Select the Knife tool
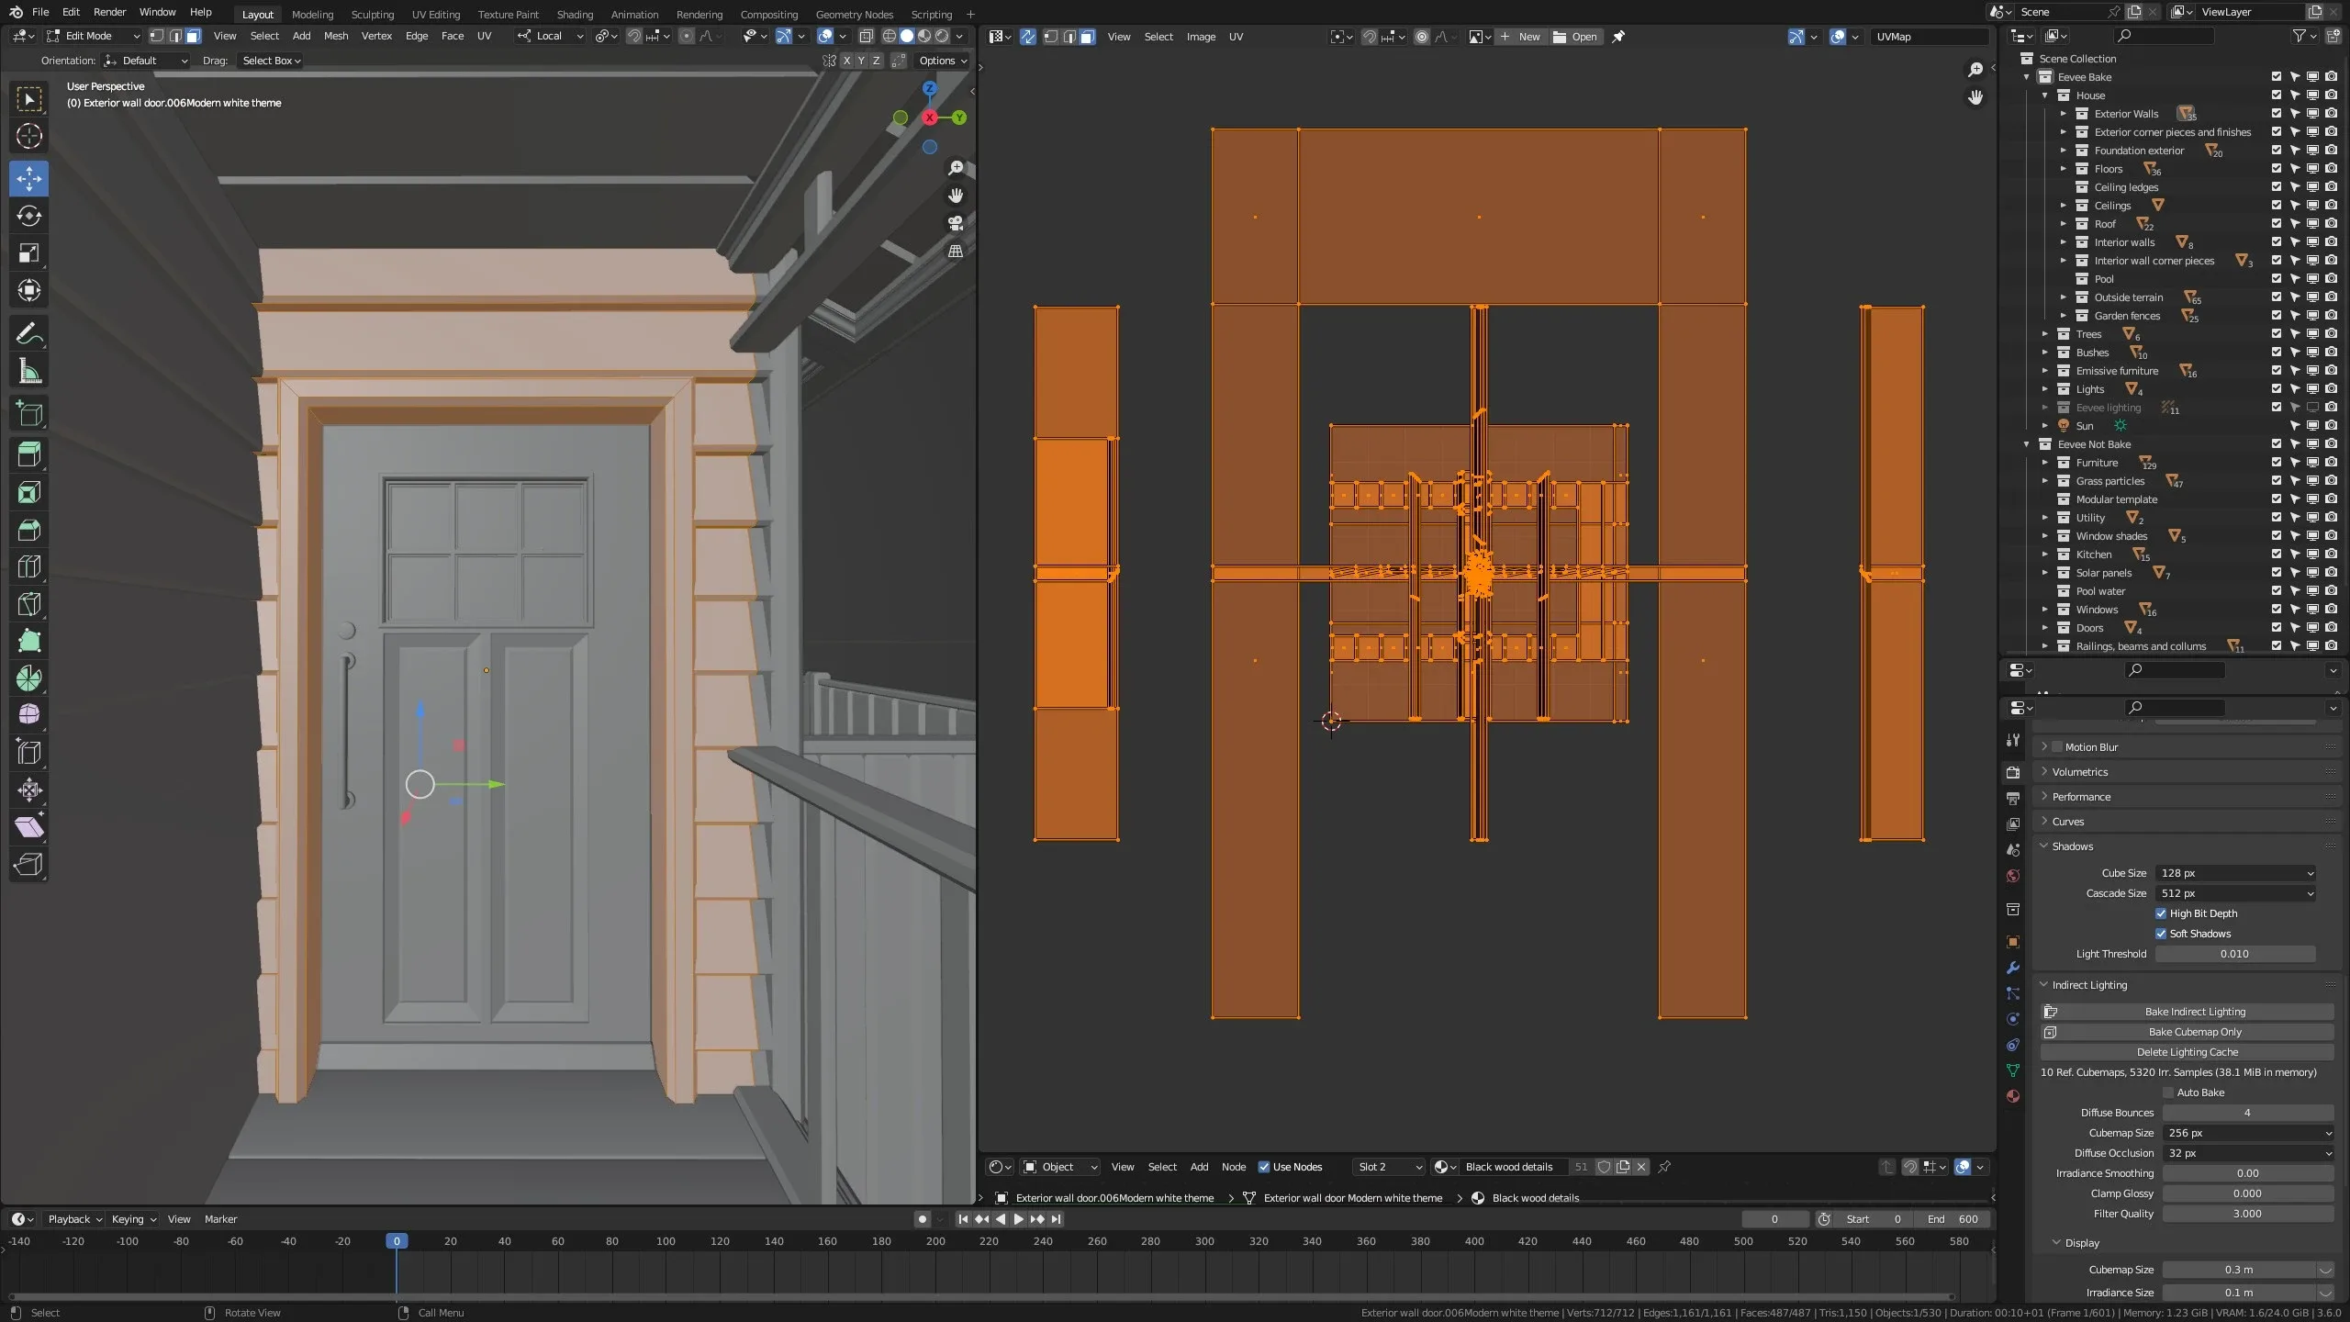 click(28, 604)
